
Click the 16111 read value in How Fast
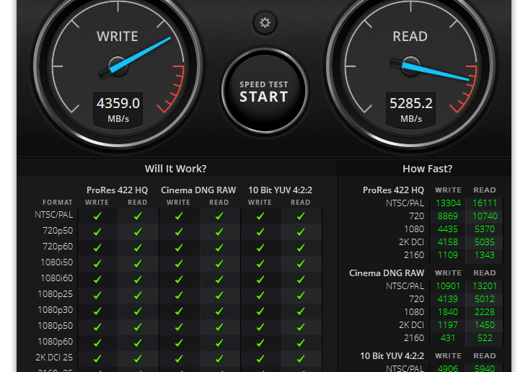coord(485,203)
